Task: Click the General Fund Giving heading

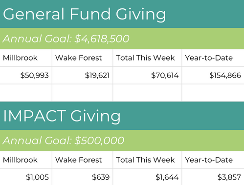Action: coord(84,15)
